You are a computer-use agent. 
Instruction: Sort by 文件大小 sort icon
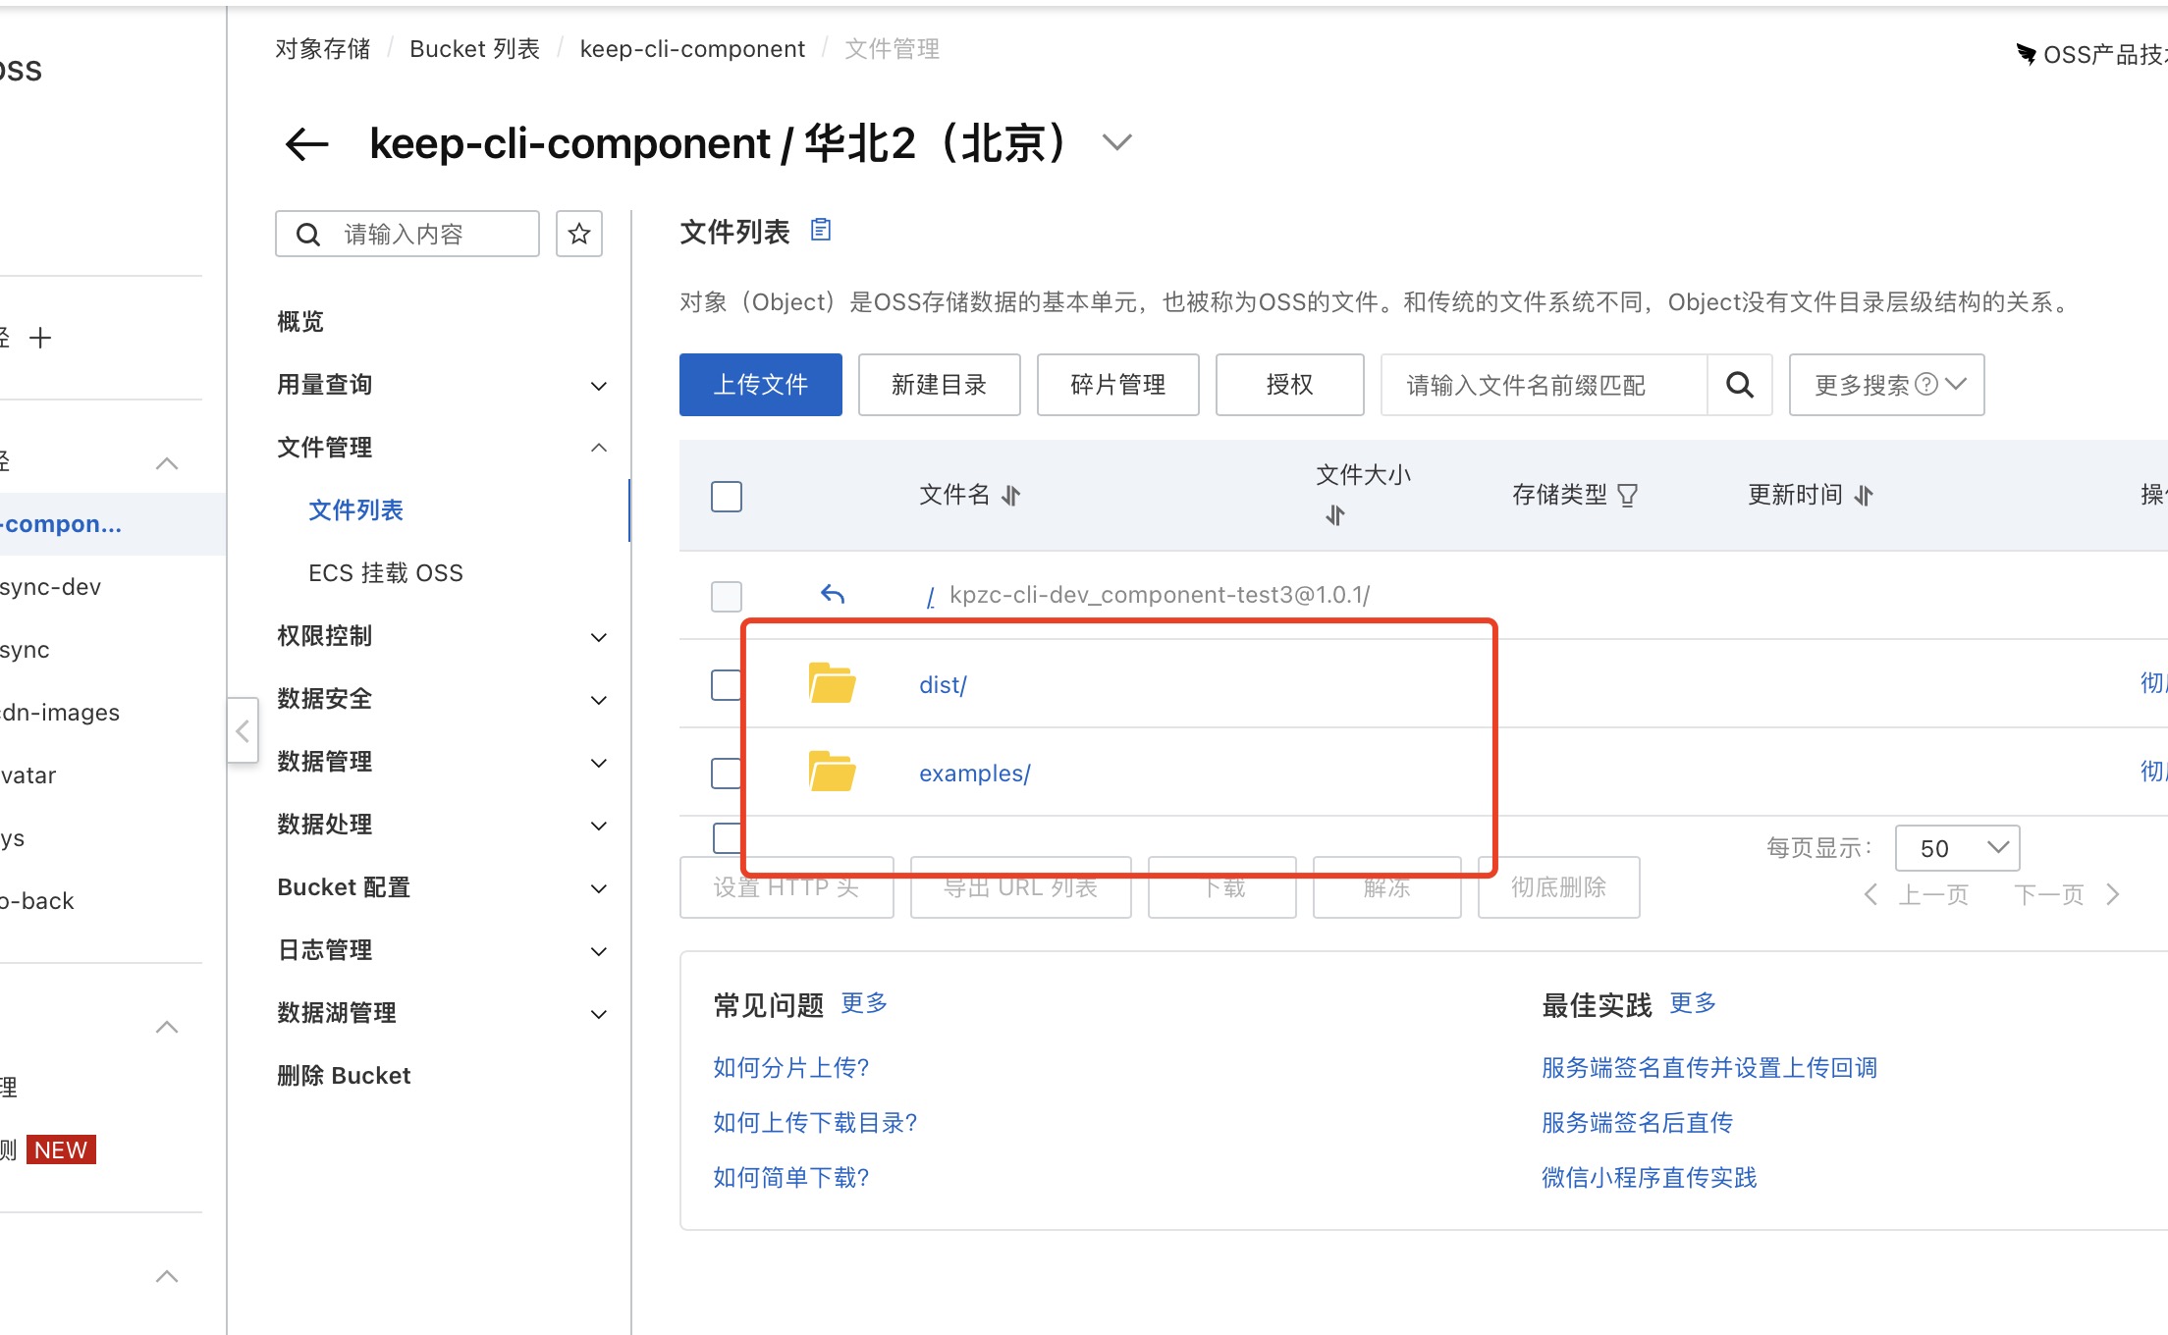(x=1335, y=515)
